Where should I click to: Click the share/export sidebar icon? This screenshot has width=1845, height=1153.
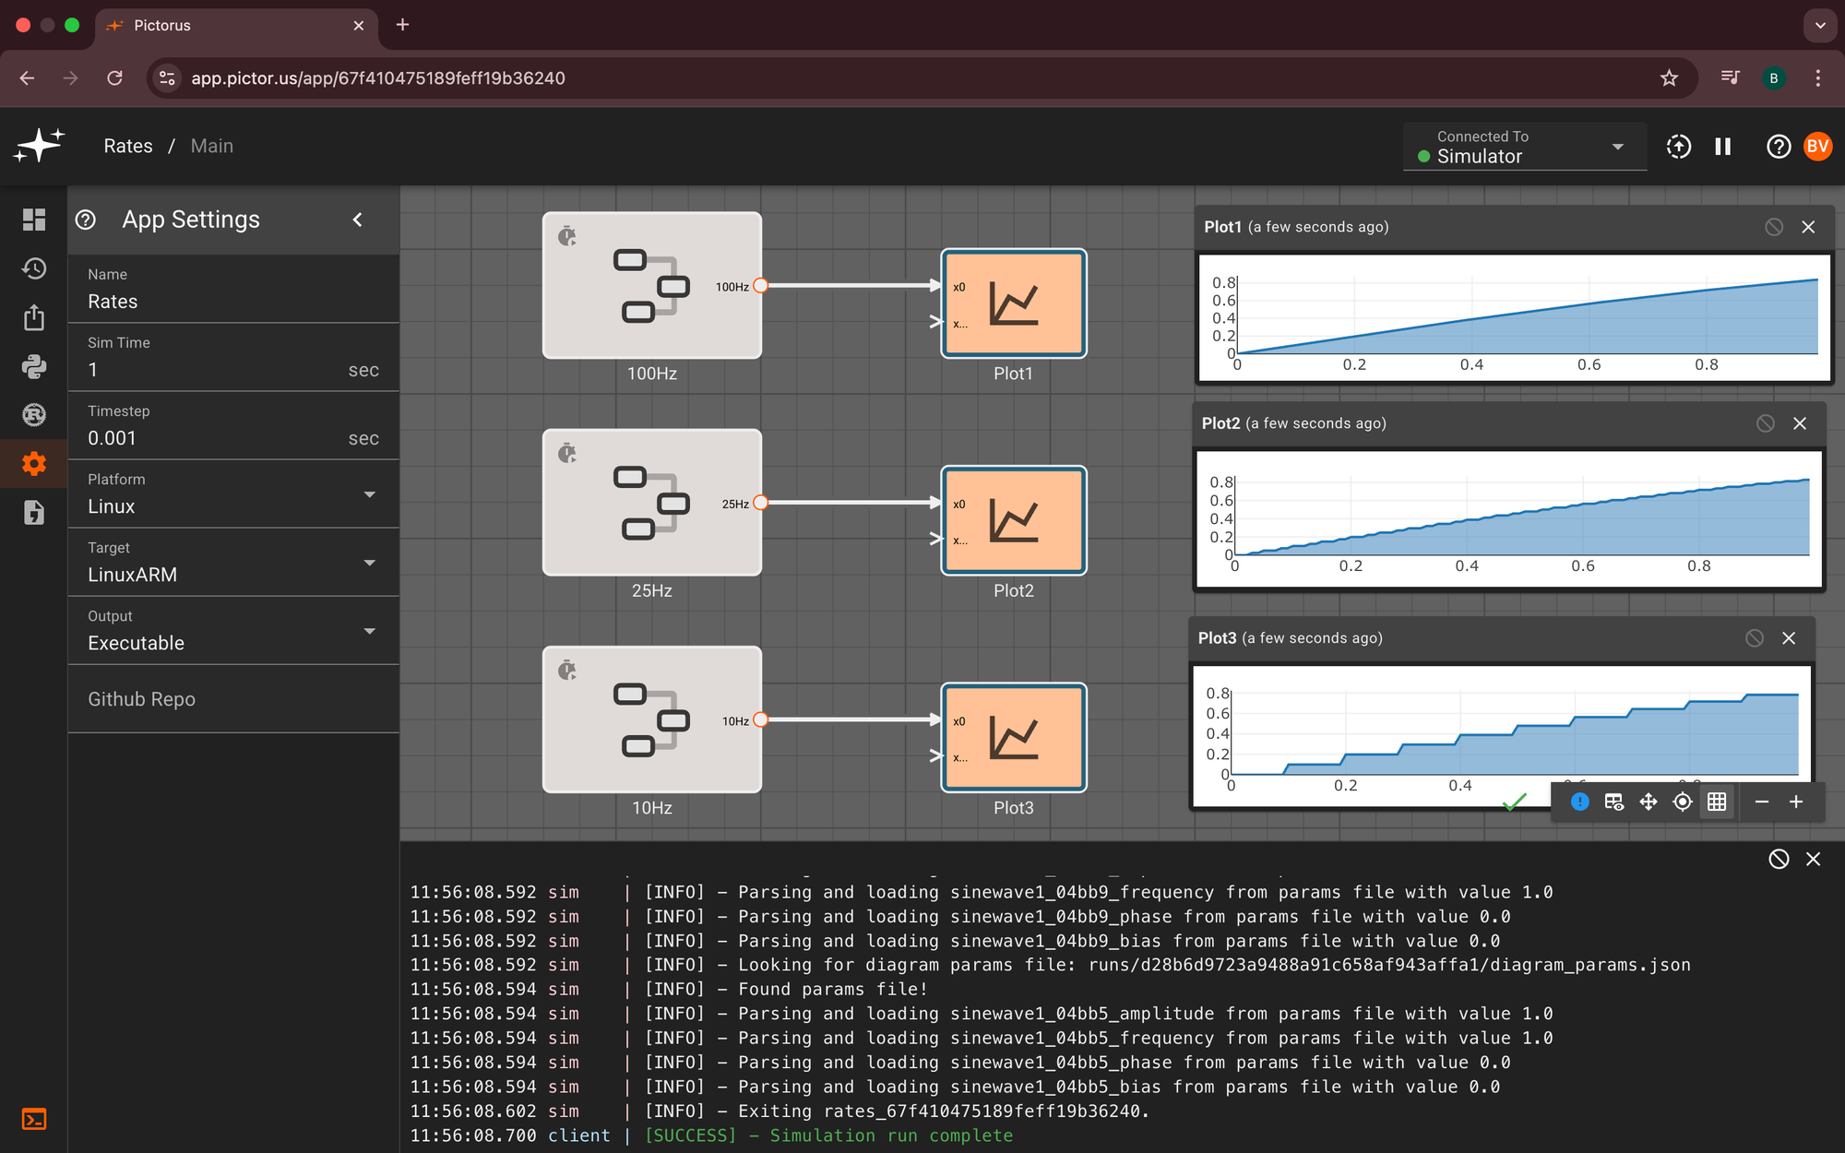coord(34,317)
